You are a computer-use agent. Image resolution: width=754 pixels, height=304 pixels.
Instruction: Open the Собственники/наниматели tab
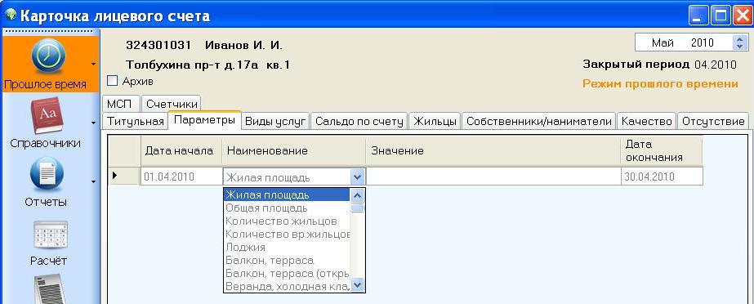click(539, 121)
